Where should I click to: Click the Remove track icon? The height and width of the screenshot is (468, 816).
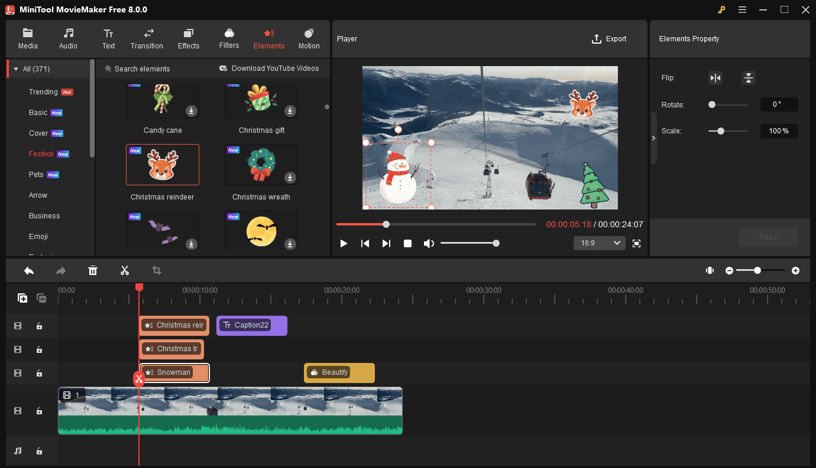click(x=41, y=298)
